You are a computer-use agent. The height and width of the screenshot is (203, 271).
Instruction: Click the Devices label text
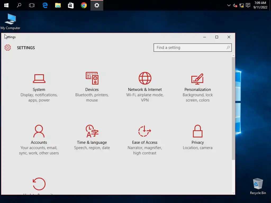pos(92,90)
